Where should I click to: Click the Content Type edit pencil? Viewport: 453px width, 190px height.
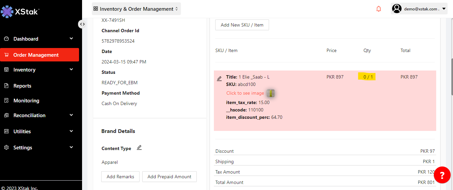pyautogui.click(x=139, y=148)
